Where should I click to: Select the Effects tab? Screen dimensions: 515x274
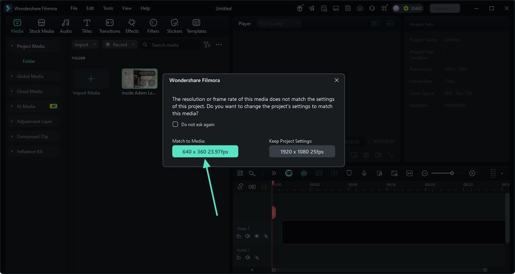(132, 26)
